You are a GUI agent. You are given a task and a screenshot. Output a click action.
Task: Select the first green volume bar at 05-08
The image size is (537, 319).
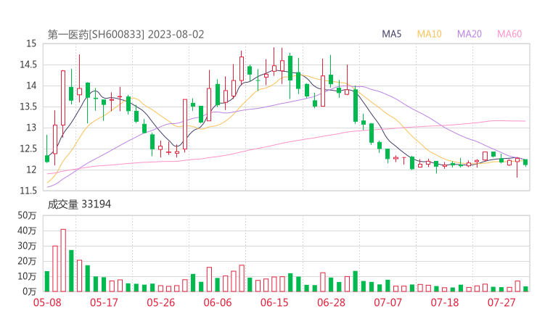[47, 281]
